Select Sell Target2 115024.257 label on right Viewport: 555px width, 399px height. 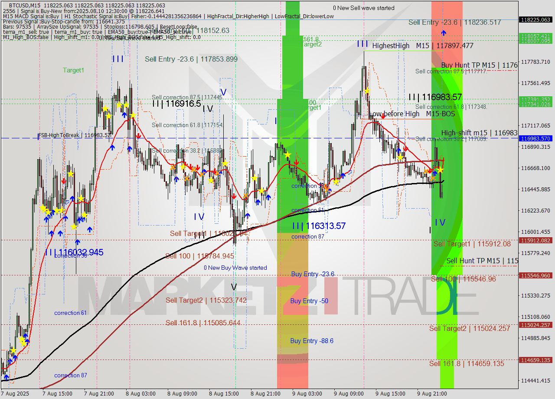pyautogui.click(x=470, y=328)
